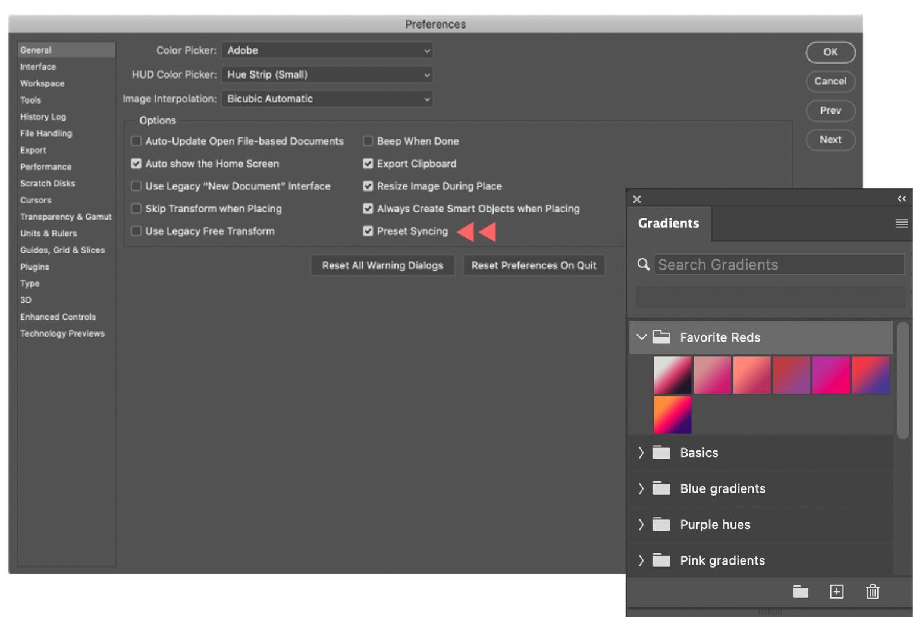Uncheck Auto show the Home Screen
Screen dimensions: 913x617
point(136,164)
